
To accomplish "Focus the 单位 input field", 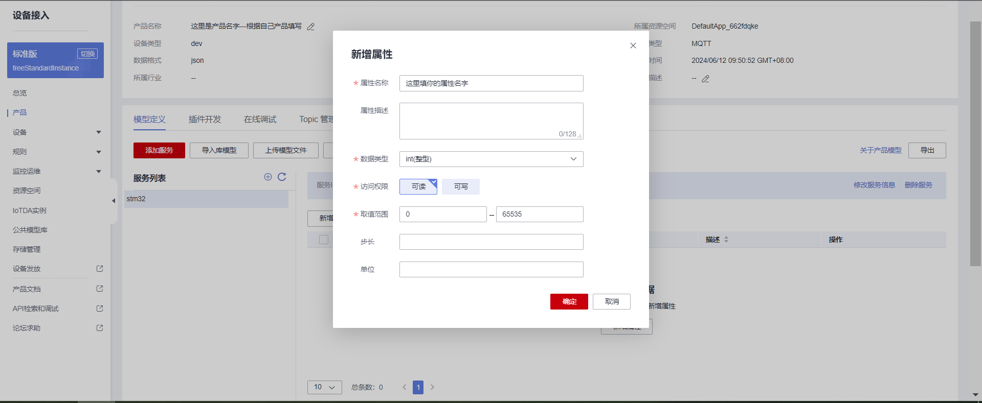I will (x=491, y=269).
